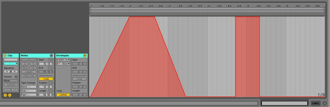Toggle the Clip activator button

point(5,55)
